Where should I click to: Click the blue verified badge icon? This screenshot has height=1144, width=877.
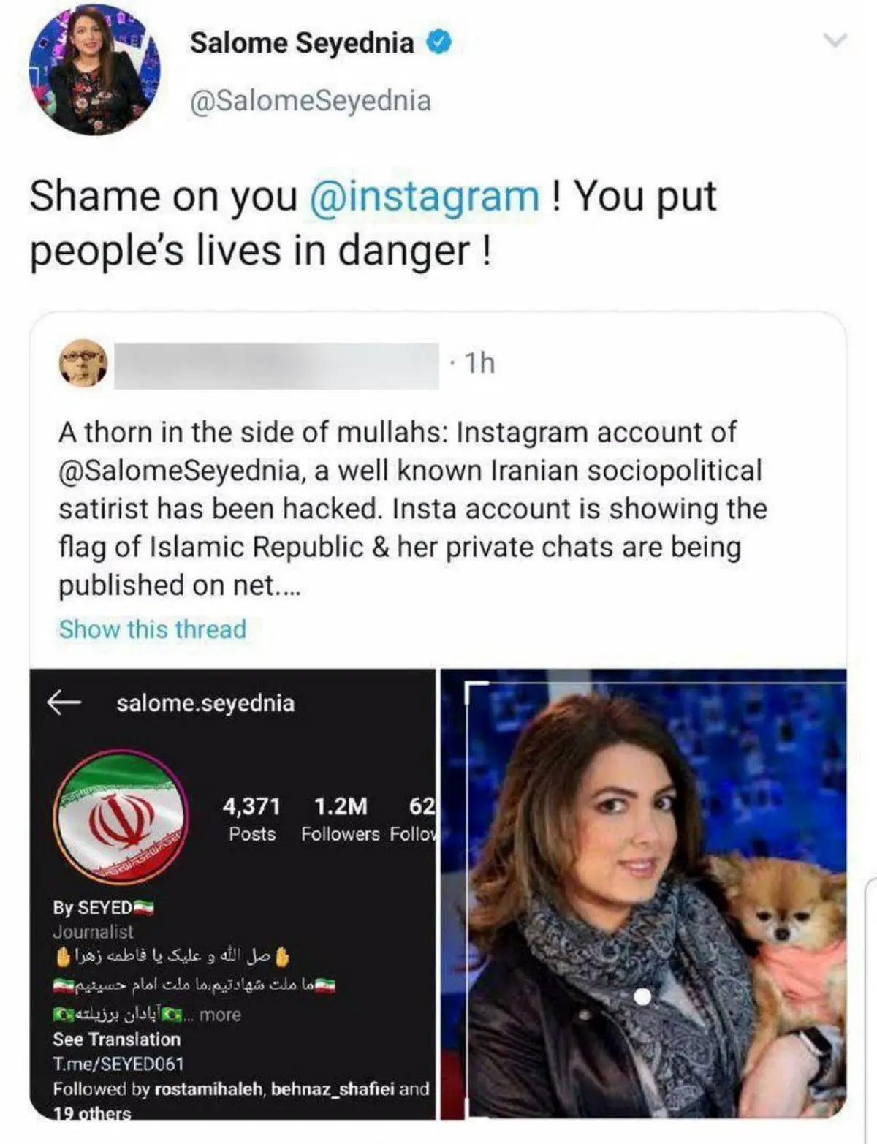(438, 43)
